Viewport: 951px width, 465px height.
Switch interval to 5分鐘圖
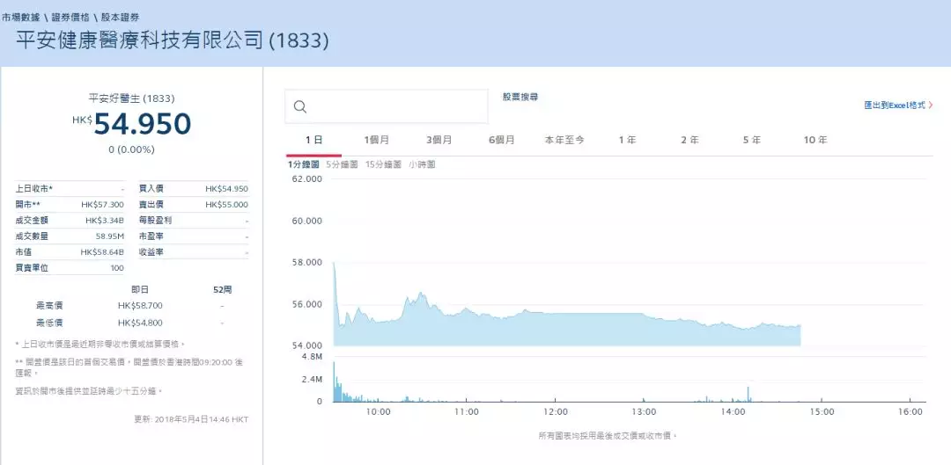pos(342,164)
